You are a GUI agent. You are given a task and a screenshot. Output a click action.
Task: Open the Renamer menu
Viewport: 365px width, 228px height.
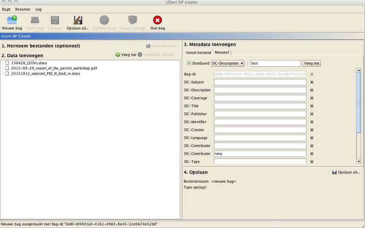click(x=22, y=9)
